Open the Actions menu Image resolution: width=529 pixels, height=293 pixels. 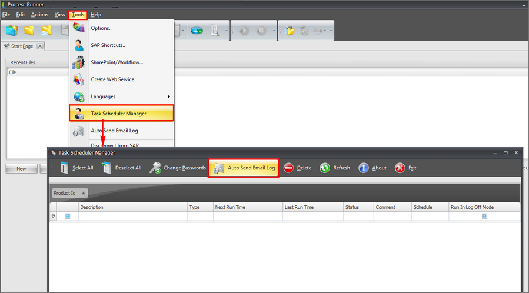coord(39,14)
